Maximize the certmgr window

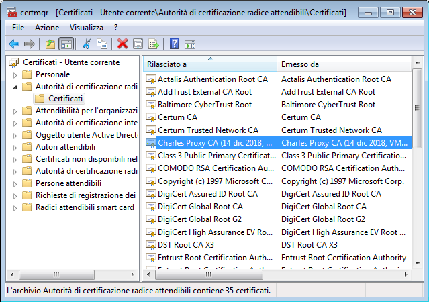click(x=390, y=13)
